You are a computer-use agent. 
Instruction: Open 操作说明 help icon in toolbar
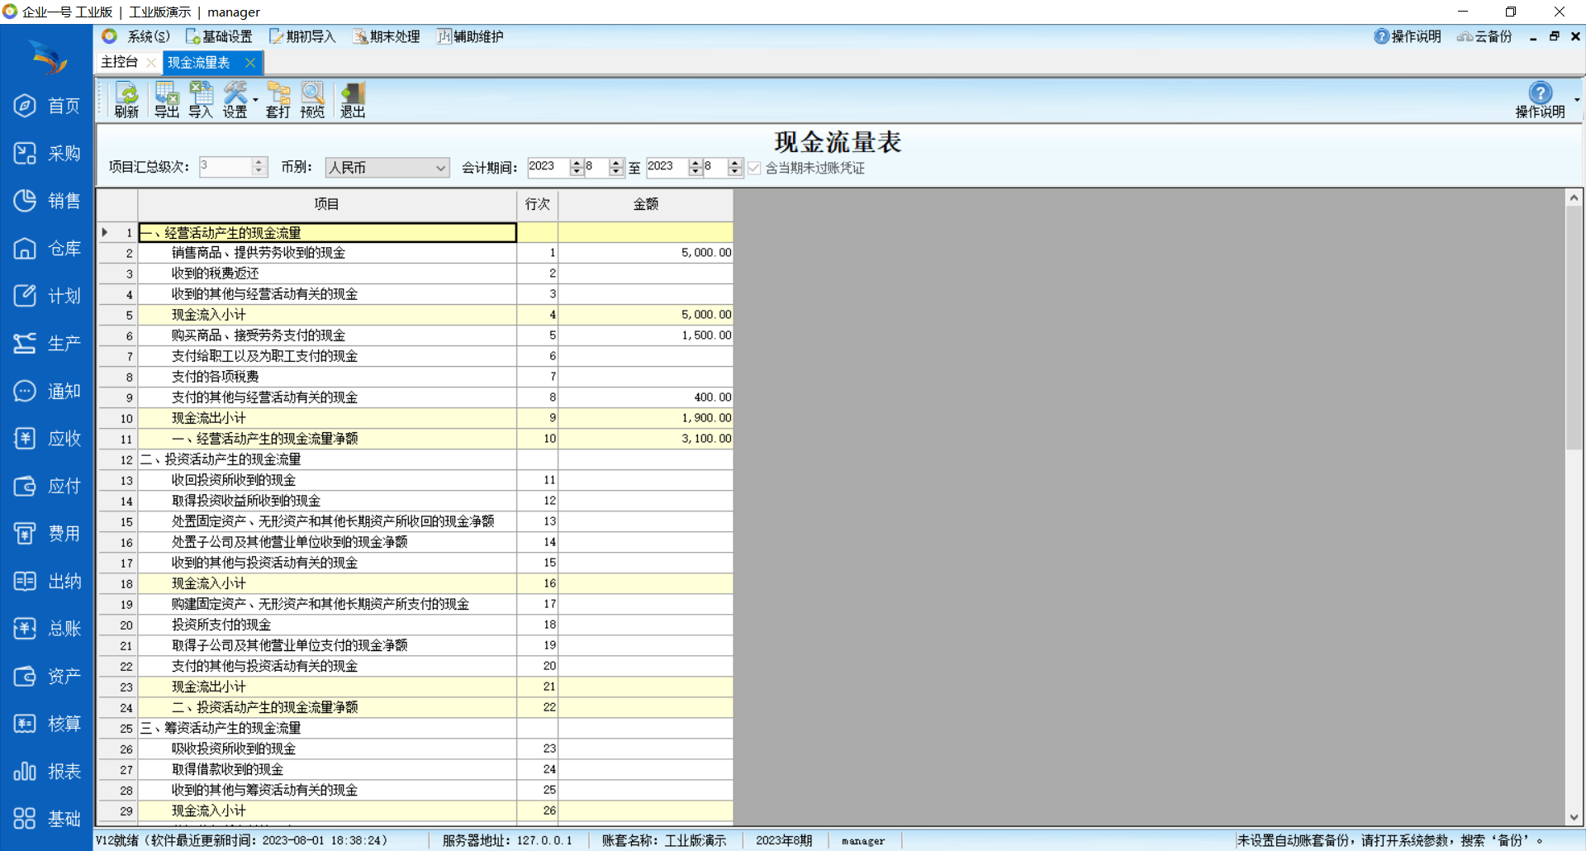point(1540,100)
